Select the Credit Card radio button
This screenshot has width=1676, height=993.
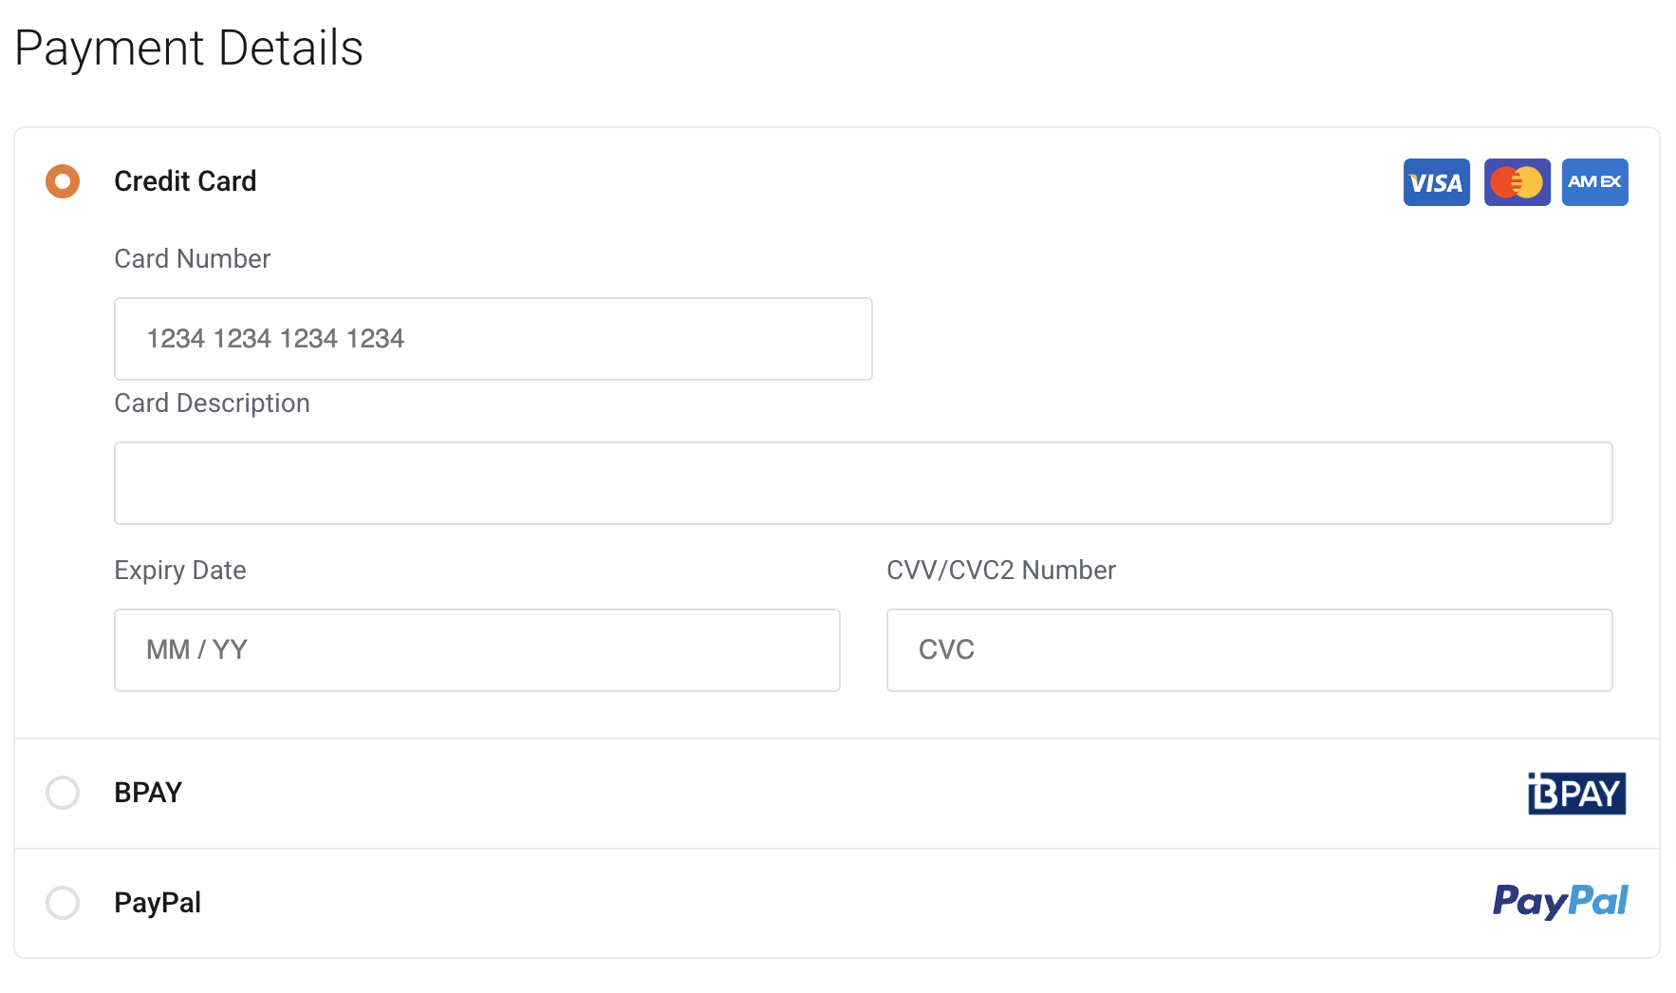[63, 181]
